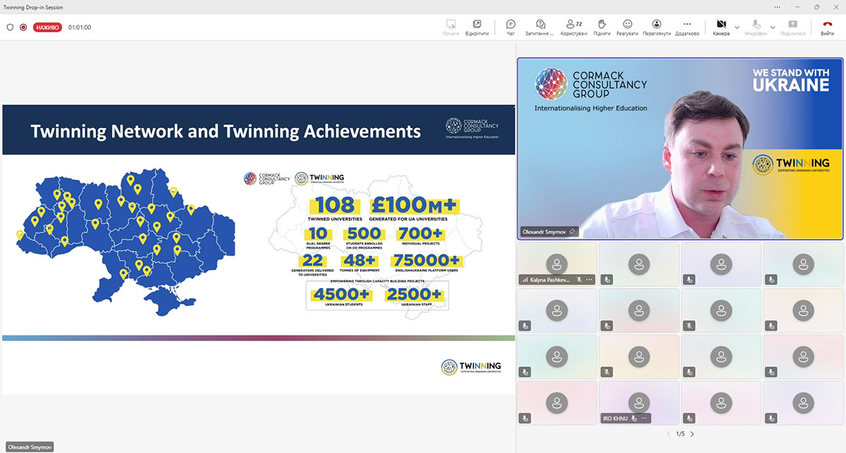Click the 4500+ Ukrainian students figure
846x453 pixels.
tap(342, 294)
